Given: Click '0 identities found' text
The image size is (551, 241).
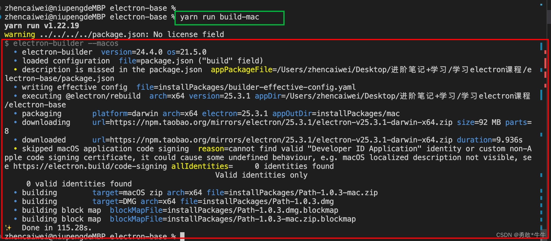Looking at the screenshot, I should (x=294, y=166).
